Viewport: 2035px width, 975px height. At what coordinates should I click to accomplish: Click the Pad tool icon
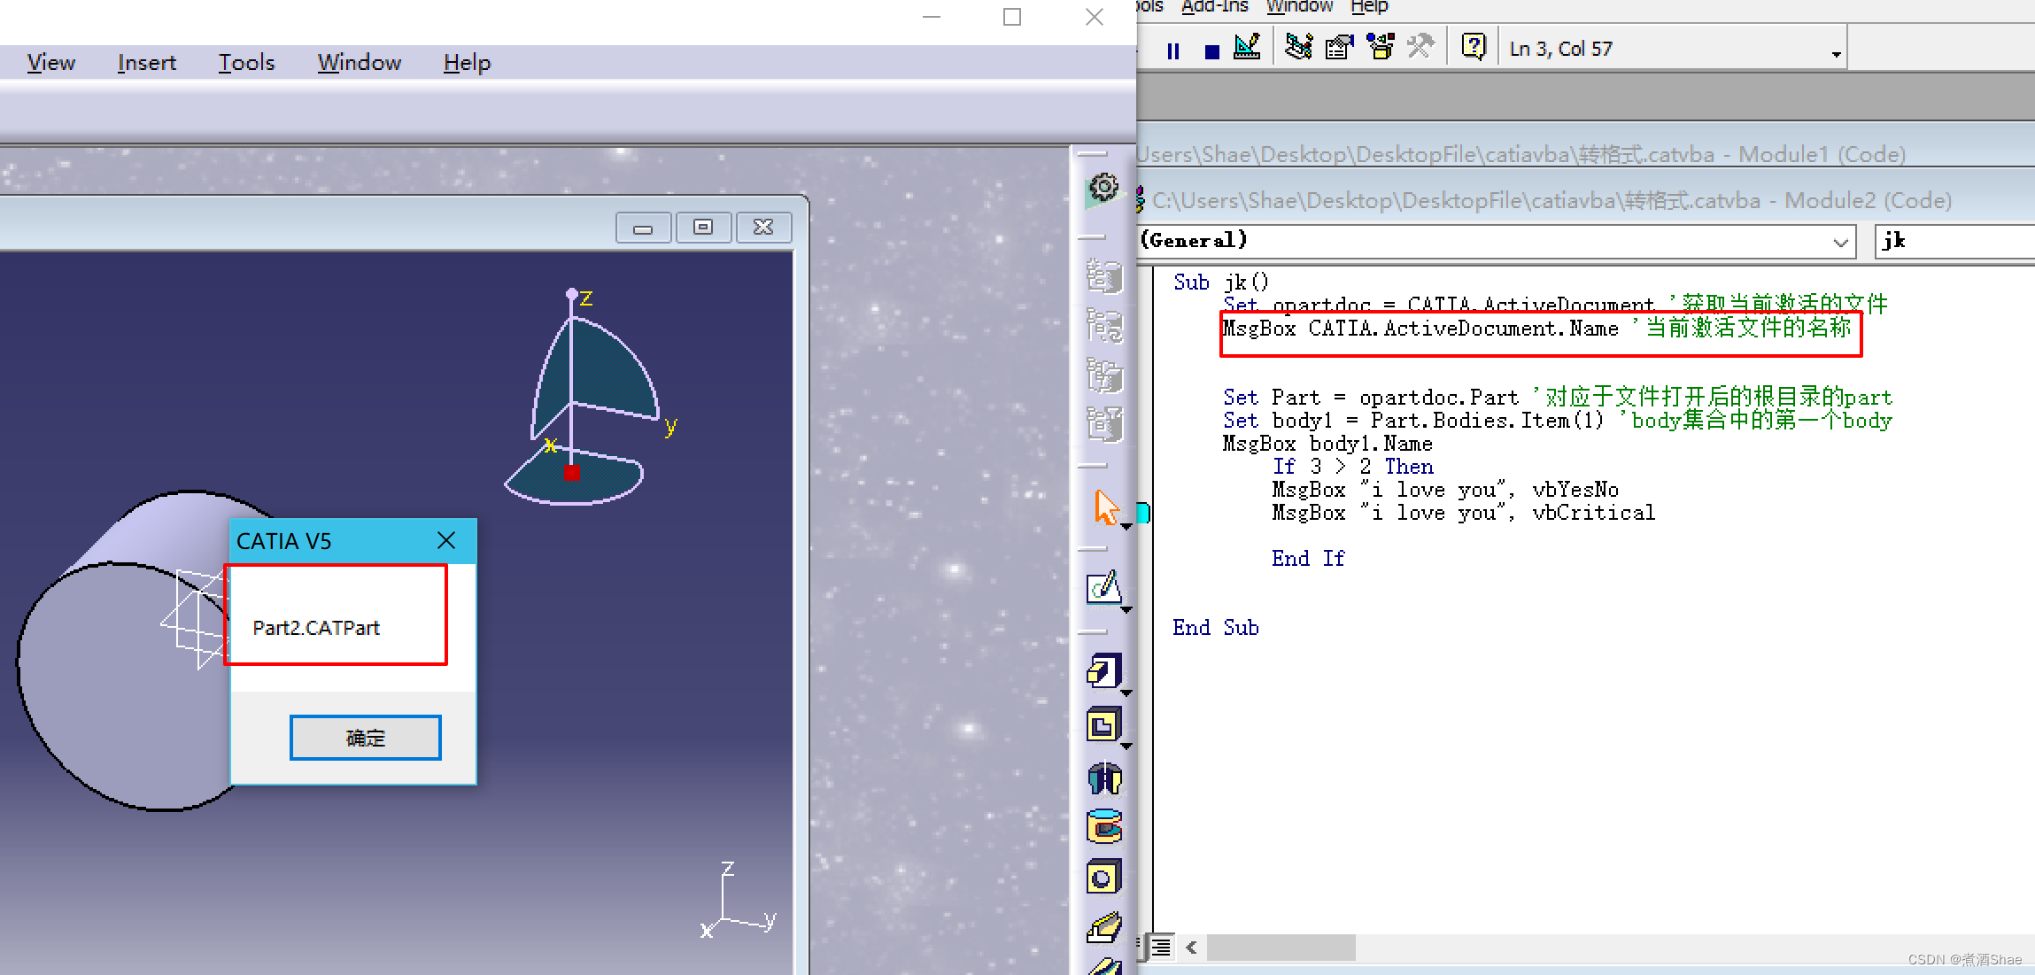click(x=1103, y=672)
